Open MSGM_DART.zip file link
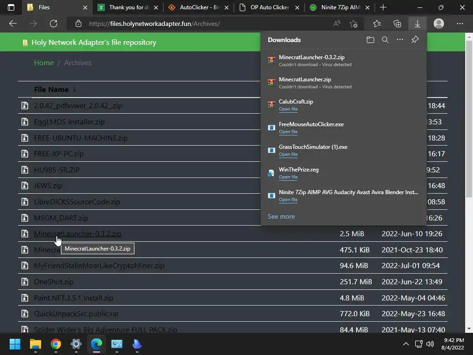Screen dimensions: 473x355 (x=61, y=218)
